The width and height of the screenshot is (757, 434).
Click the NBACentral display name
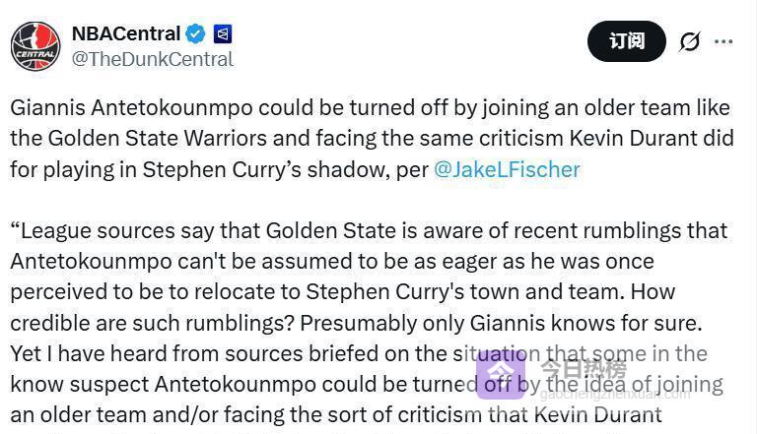tap(125, 34)
